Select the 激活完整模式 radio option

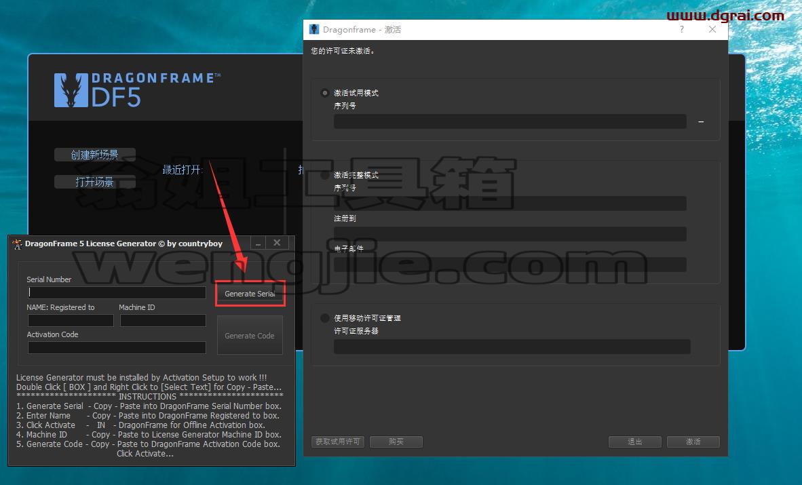coord(324,175)
